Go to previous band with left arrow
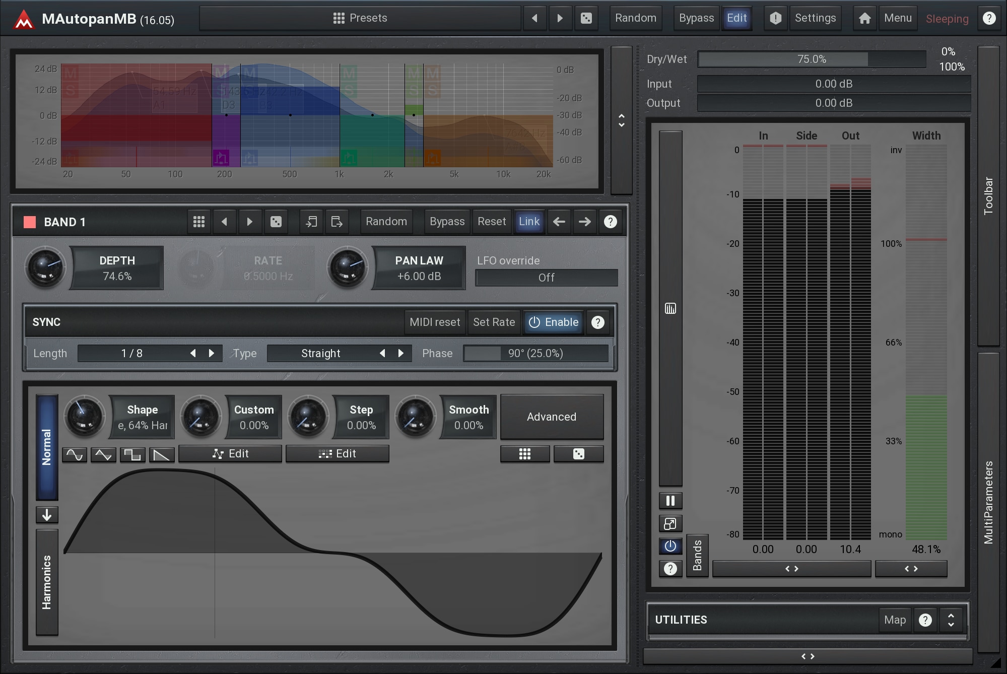 coord(559,222)
